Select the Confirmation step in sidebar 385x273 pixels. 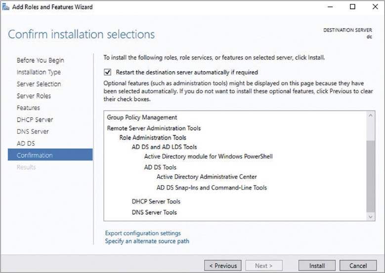[35, 155]
